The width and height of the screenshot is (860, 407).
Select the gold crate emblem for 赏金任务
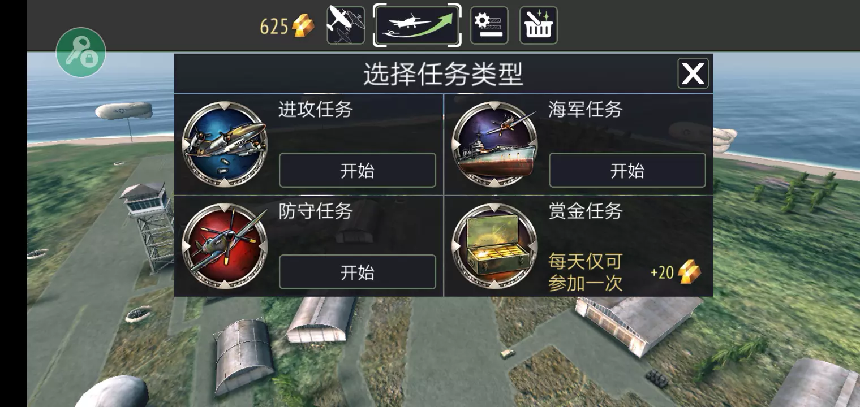click(494, 246)
